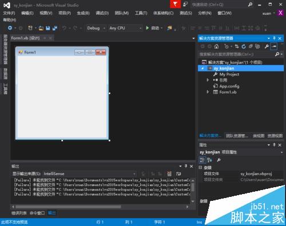
Task: Open the 文件(F) menu
Action: [9, 13]
